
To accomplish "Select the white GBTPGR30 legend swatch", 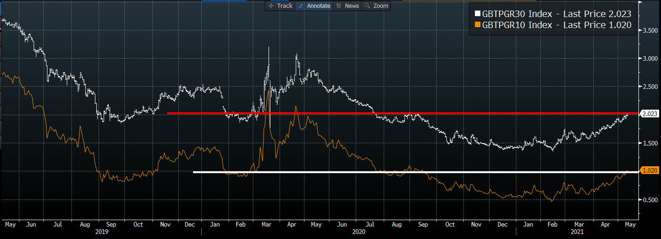I will [478, 15].
